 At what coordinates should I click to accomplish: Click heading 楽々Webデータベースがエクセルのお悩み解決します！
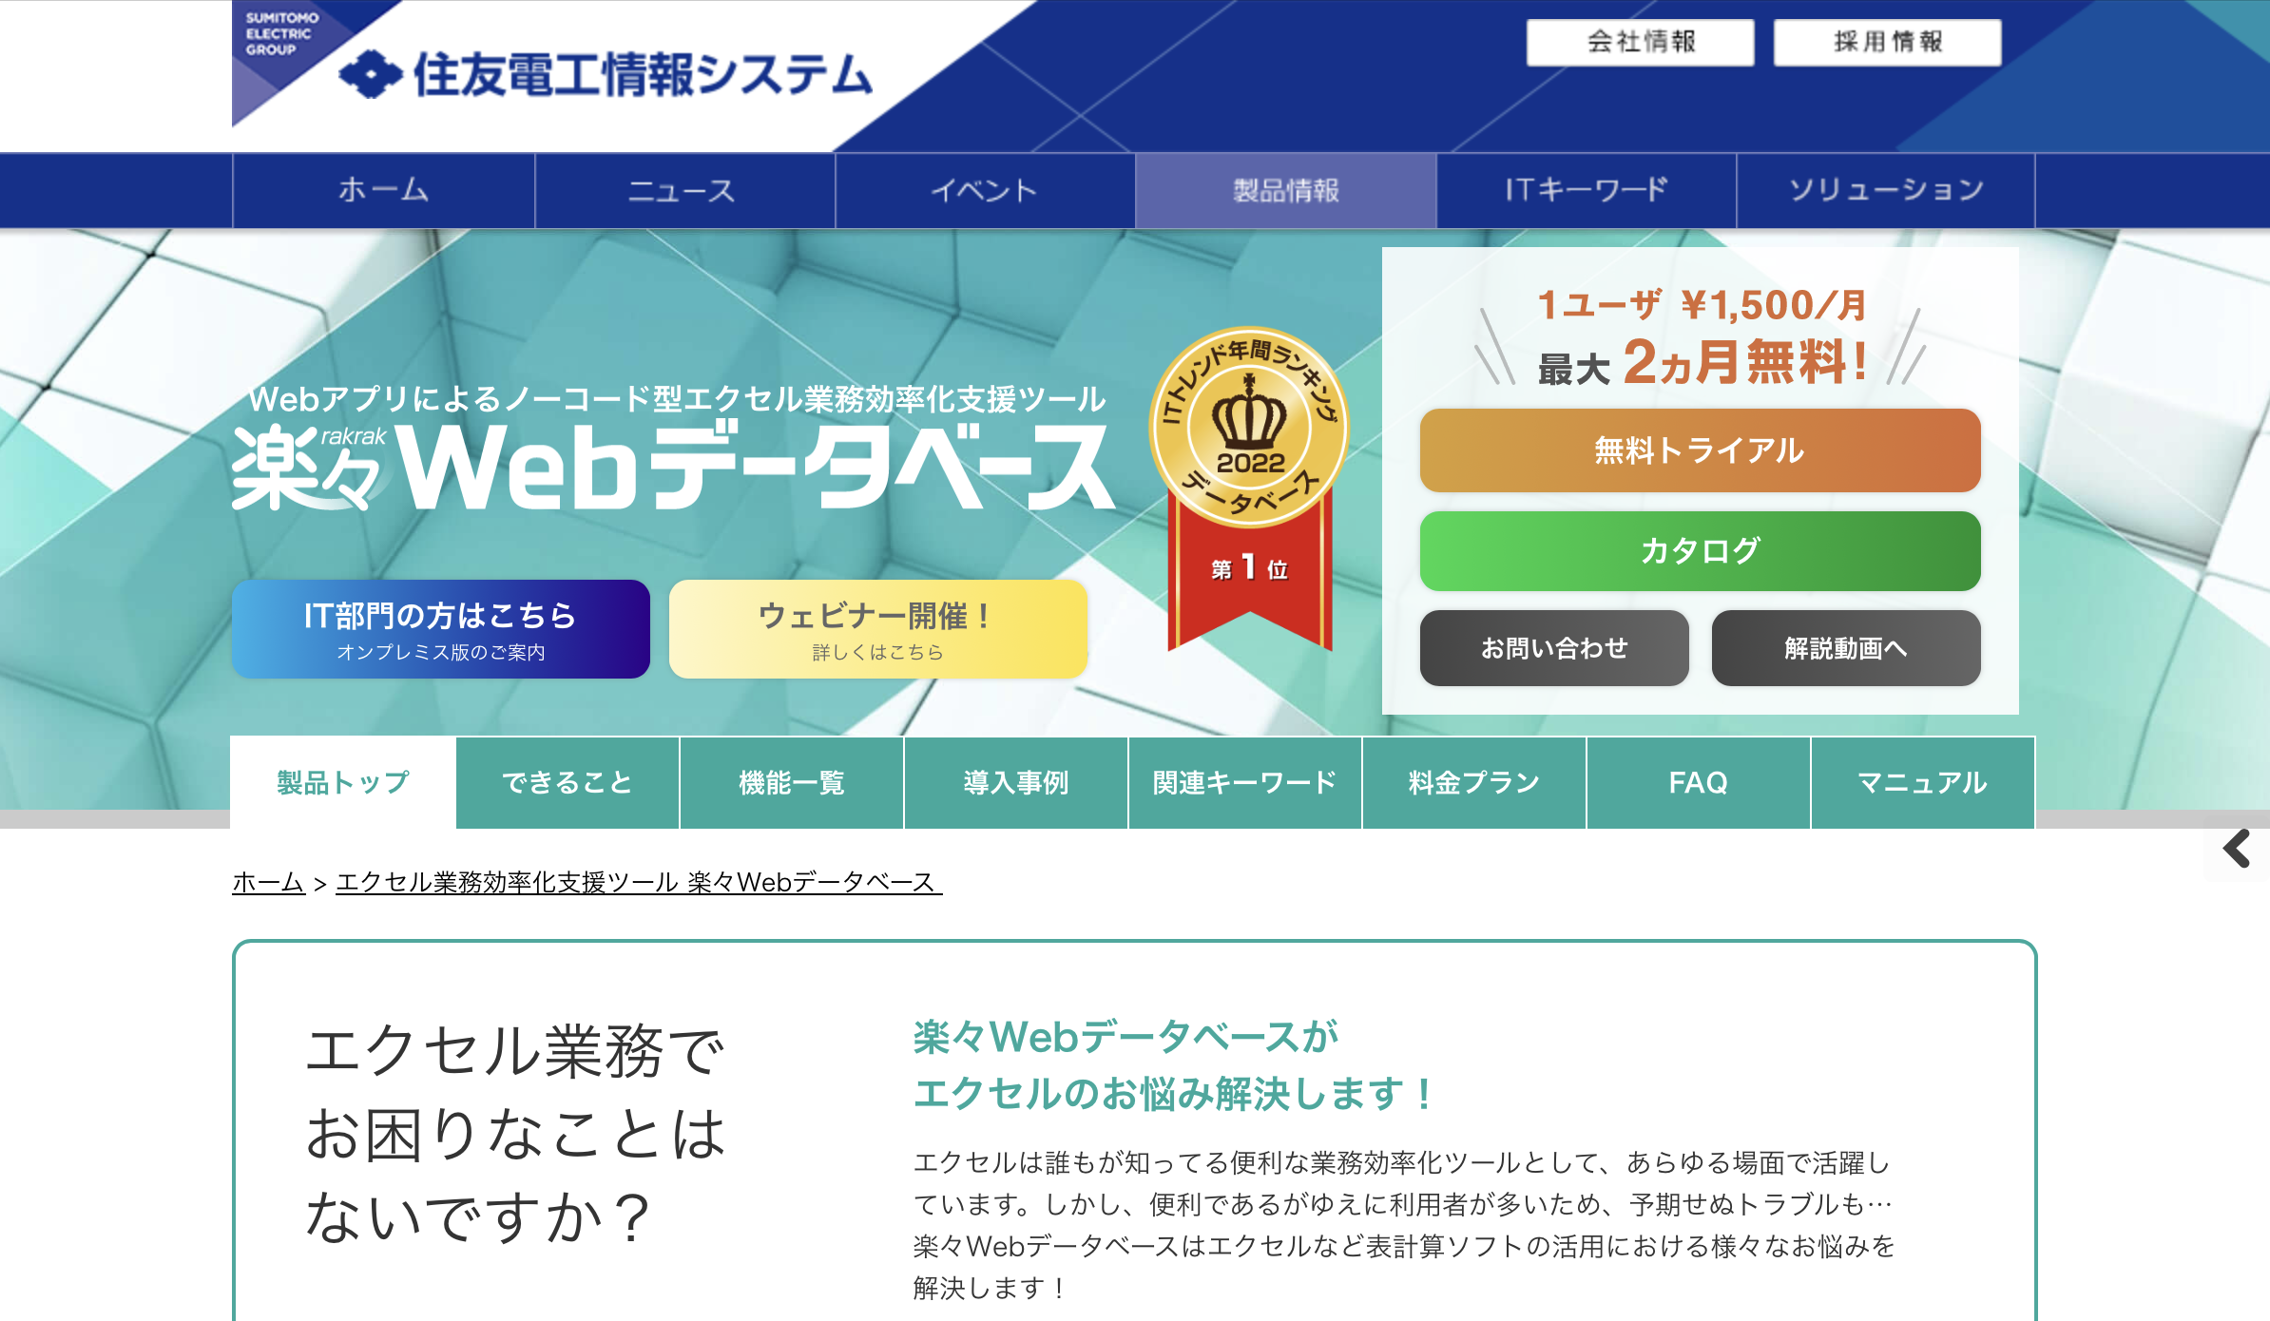1173,1065
